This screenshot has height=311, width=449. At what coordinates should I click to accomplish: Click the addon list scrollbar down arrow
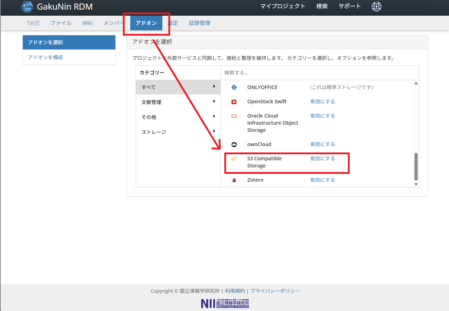pos(416,184)
